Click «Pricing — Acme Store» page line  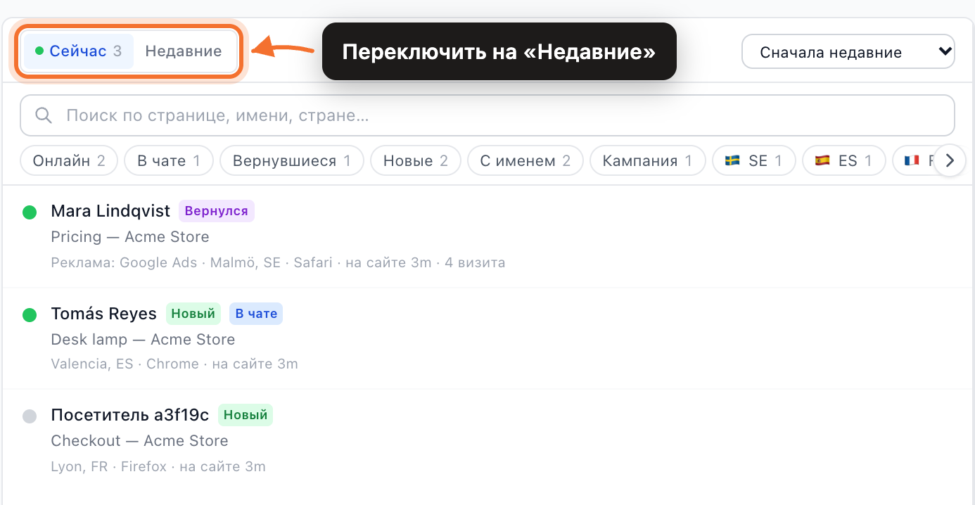point(130,237)
